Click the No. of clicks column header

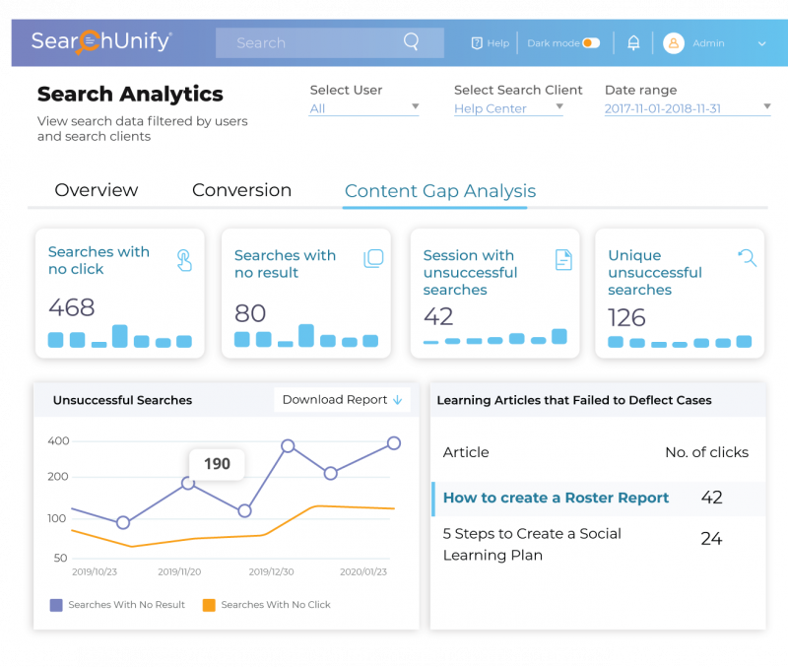click(x=706, y=452)
